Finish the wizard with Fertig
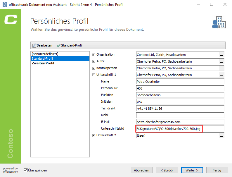The image size is (232, 177). pyautogui.click(x=217, y=170)
